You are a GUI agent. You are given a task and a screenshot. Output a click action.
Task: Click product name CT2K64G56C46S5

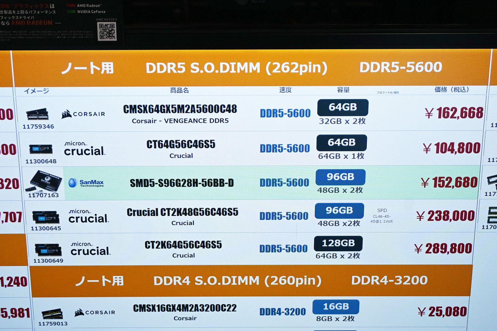(183, 245)
